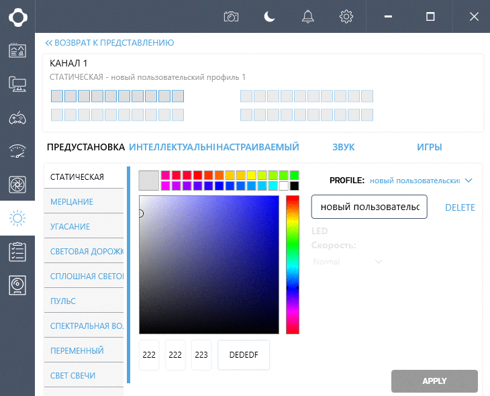Switch to ПРЕДУСТАНОВКА tab
Image resolution: width=490 pixels, height=396 pixels.
(86, 147)
